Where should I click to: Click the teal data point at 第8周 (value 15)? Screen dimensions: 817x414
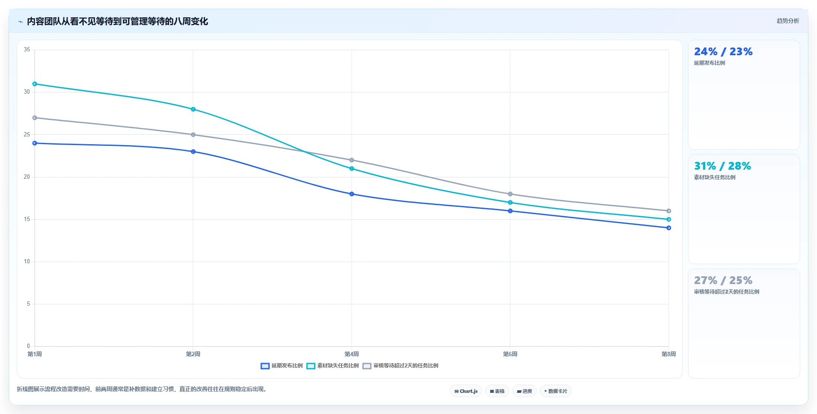tap(669, 219)
